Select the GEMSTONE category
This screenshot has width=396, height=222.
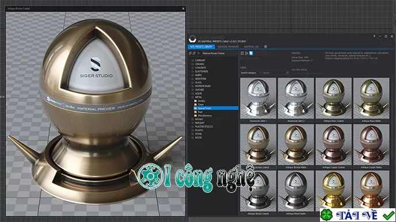(x=200, y=79)
